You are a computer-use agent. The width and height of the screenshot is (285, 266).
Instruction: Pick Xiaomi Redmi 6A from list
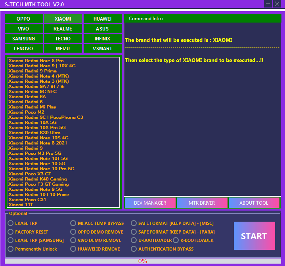coord(63,97)
